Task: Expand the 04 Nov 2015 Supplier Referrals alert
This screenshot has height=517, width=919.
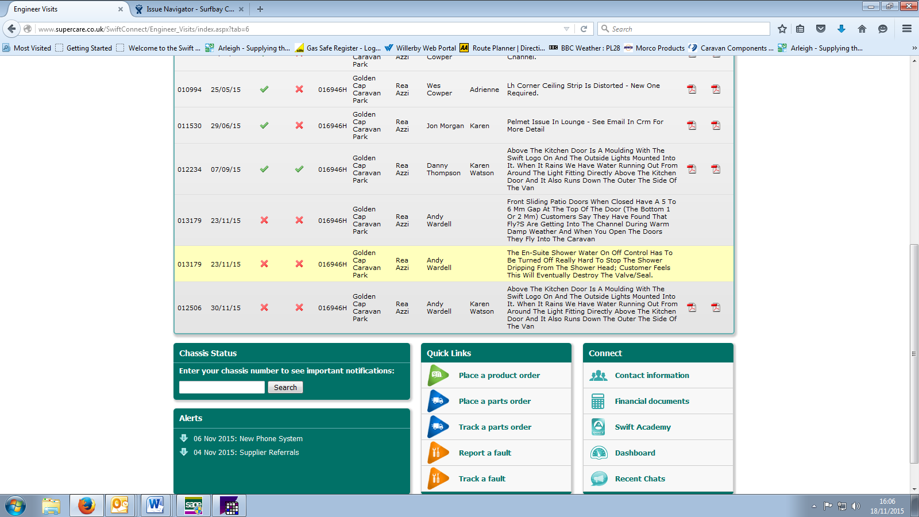Action: click(184, 452)
